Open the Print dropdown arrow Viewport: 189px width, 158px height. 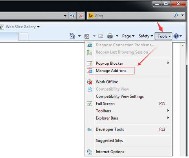pyautogui.click(x=117, y=36)
